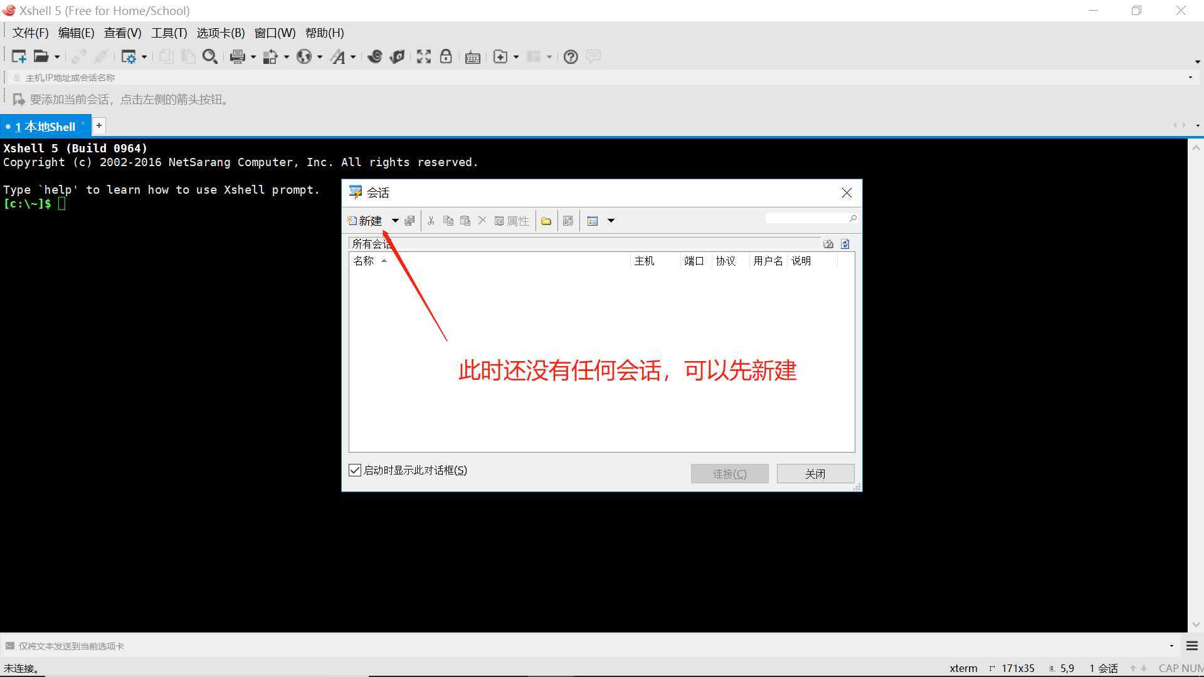
Task: Open the 查看(V) menu
Action: 122,33
